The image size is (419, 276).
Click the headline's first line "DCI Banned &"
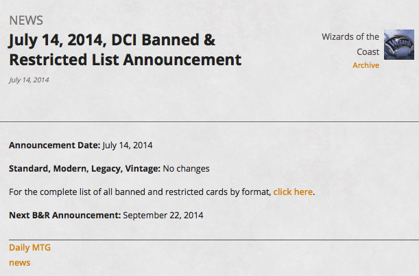click(x=163, y=40)
